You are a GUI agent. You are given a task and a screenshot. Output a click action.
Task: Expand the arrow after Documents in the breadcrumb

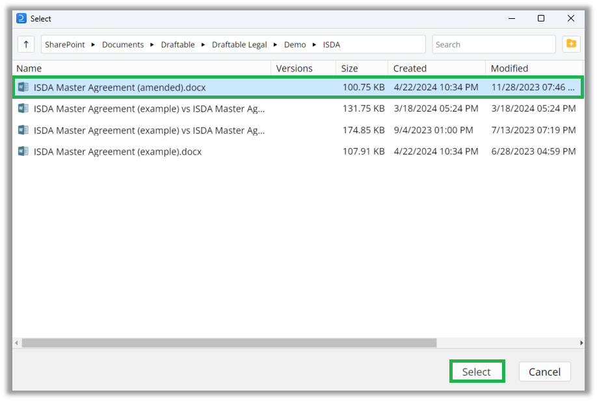click(x=152, y=45)
